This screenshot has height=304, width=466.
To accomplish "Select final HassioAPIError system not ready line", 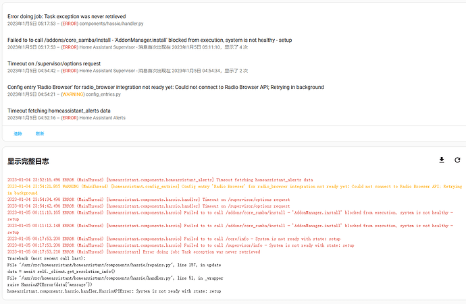I will (114, 291).
